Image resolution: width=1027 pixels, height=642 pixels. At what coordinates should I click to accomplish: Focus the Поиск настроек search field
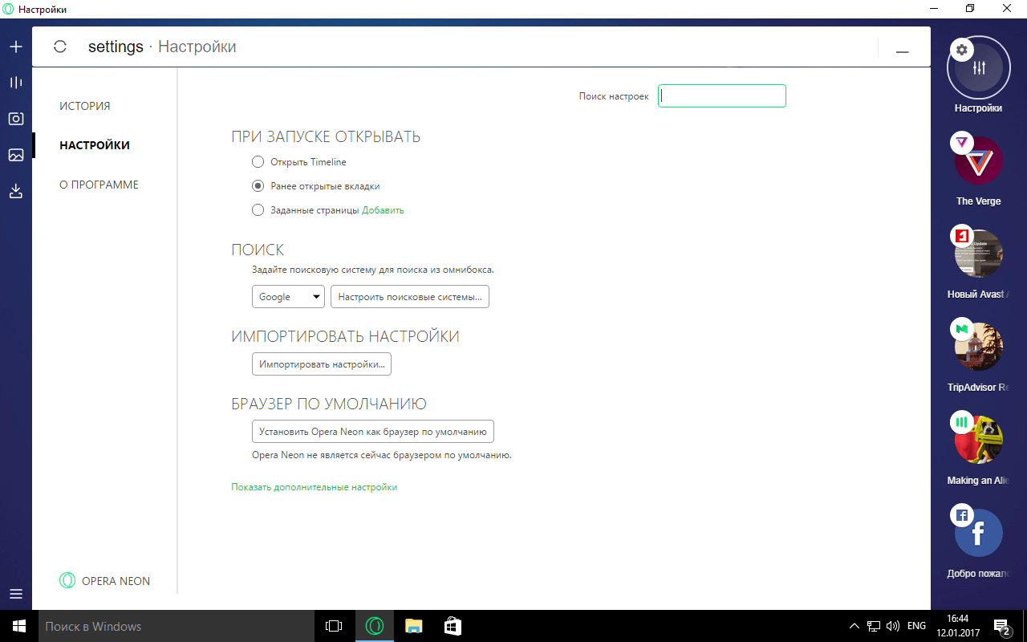click(722, 96)
